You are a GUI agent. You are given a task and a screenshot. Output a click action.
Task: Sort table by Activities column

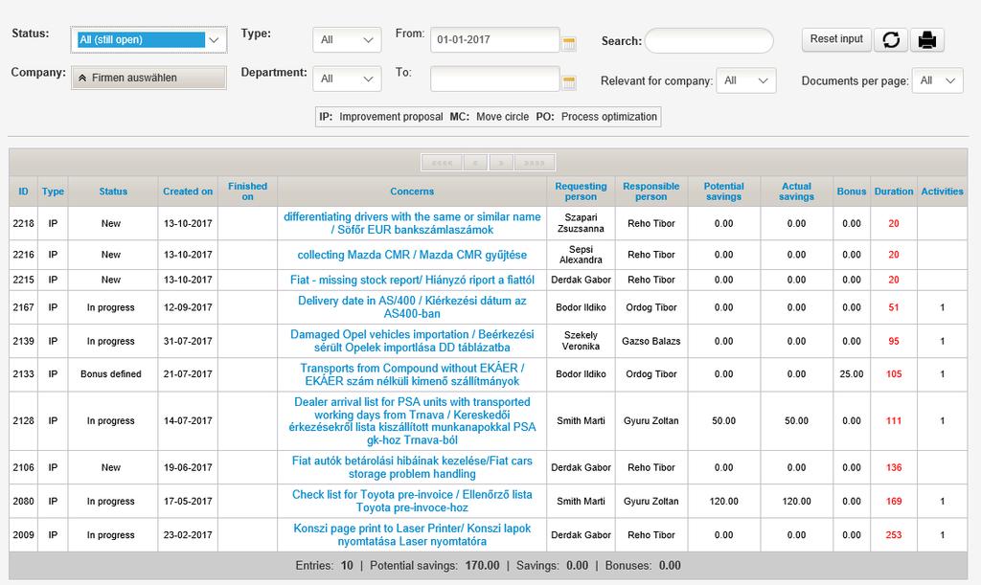(943, 191)
